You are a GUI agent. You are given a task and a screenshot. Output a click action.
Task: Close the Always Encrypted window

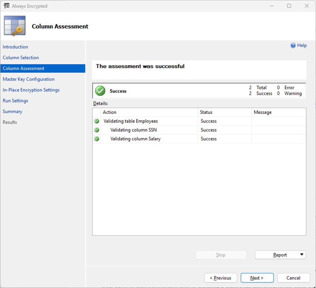coord(307,6)
